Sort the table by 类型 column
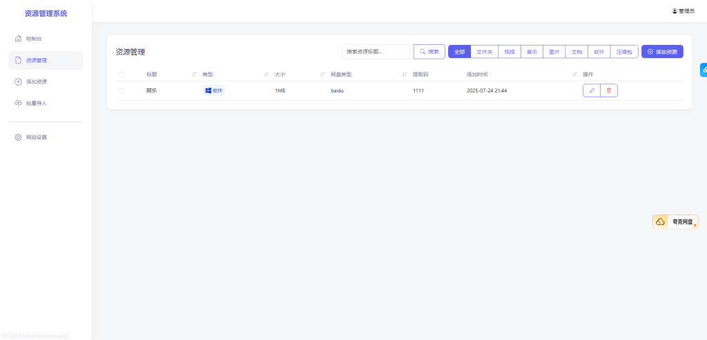 pyautogui.click(x=267, y=74)
